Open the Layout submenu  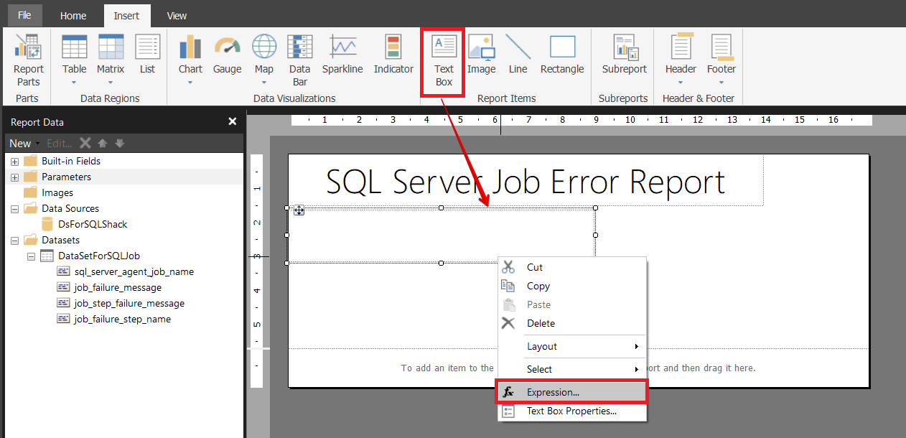572,346
